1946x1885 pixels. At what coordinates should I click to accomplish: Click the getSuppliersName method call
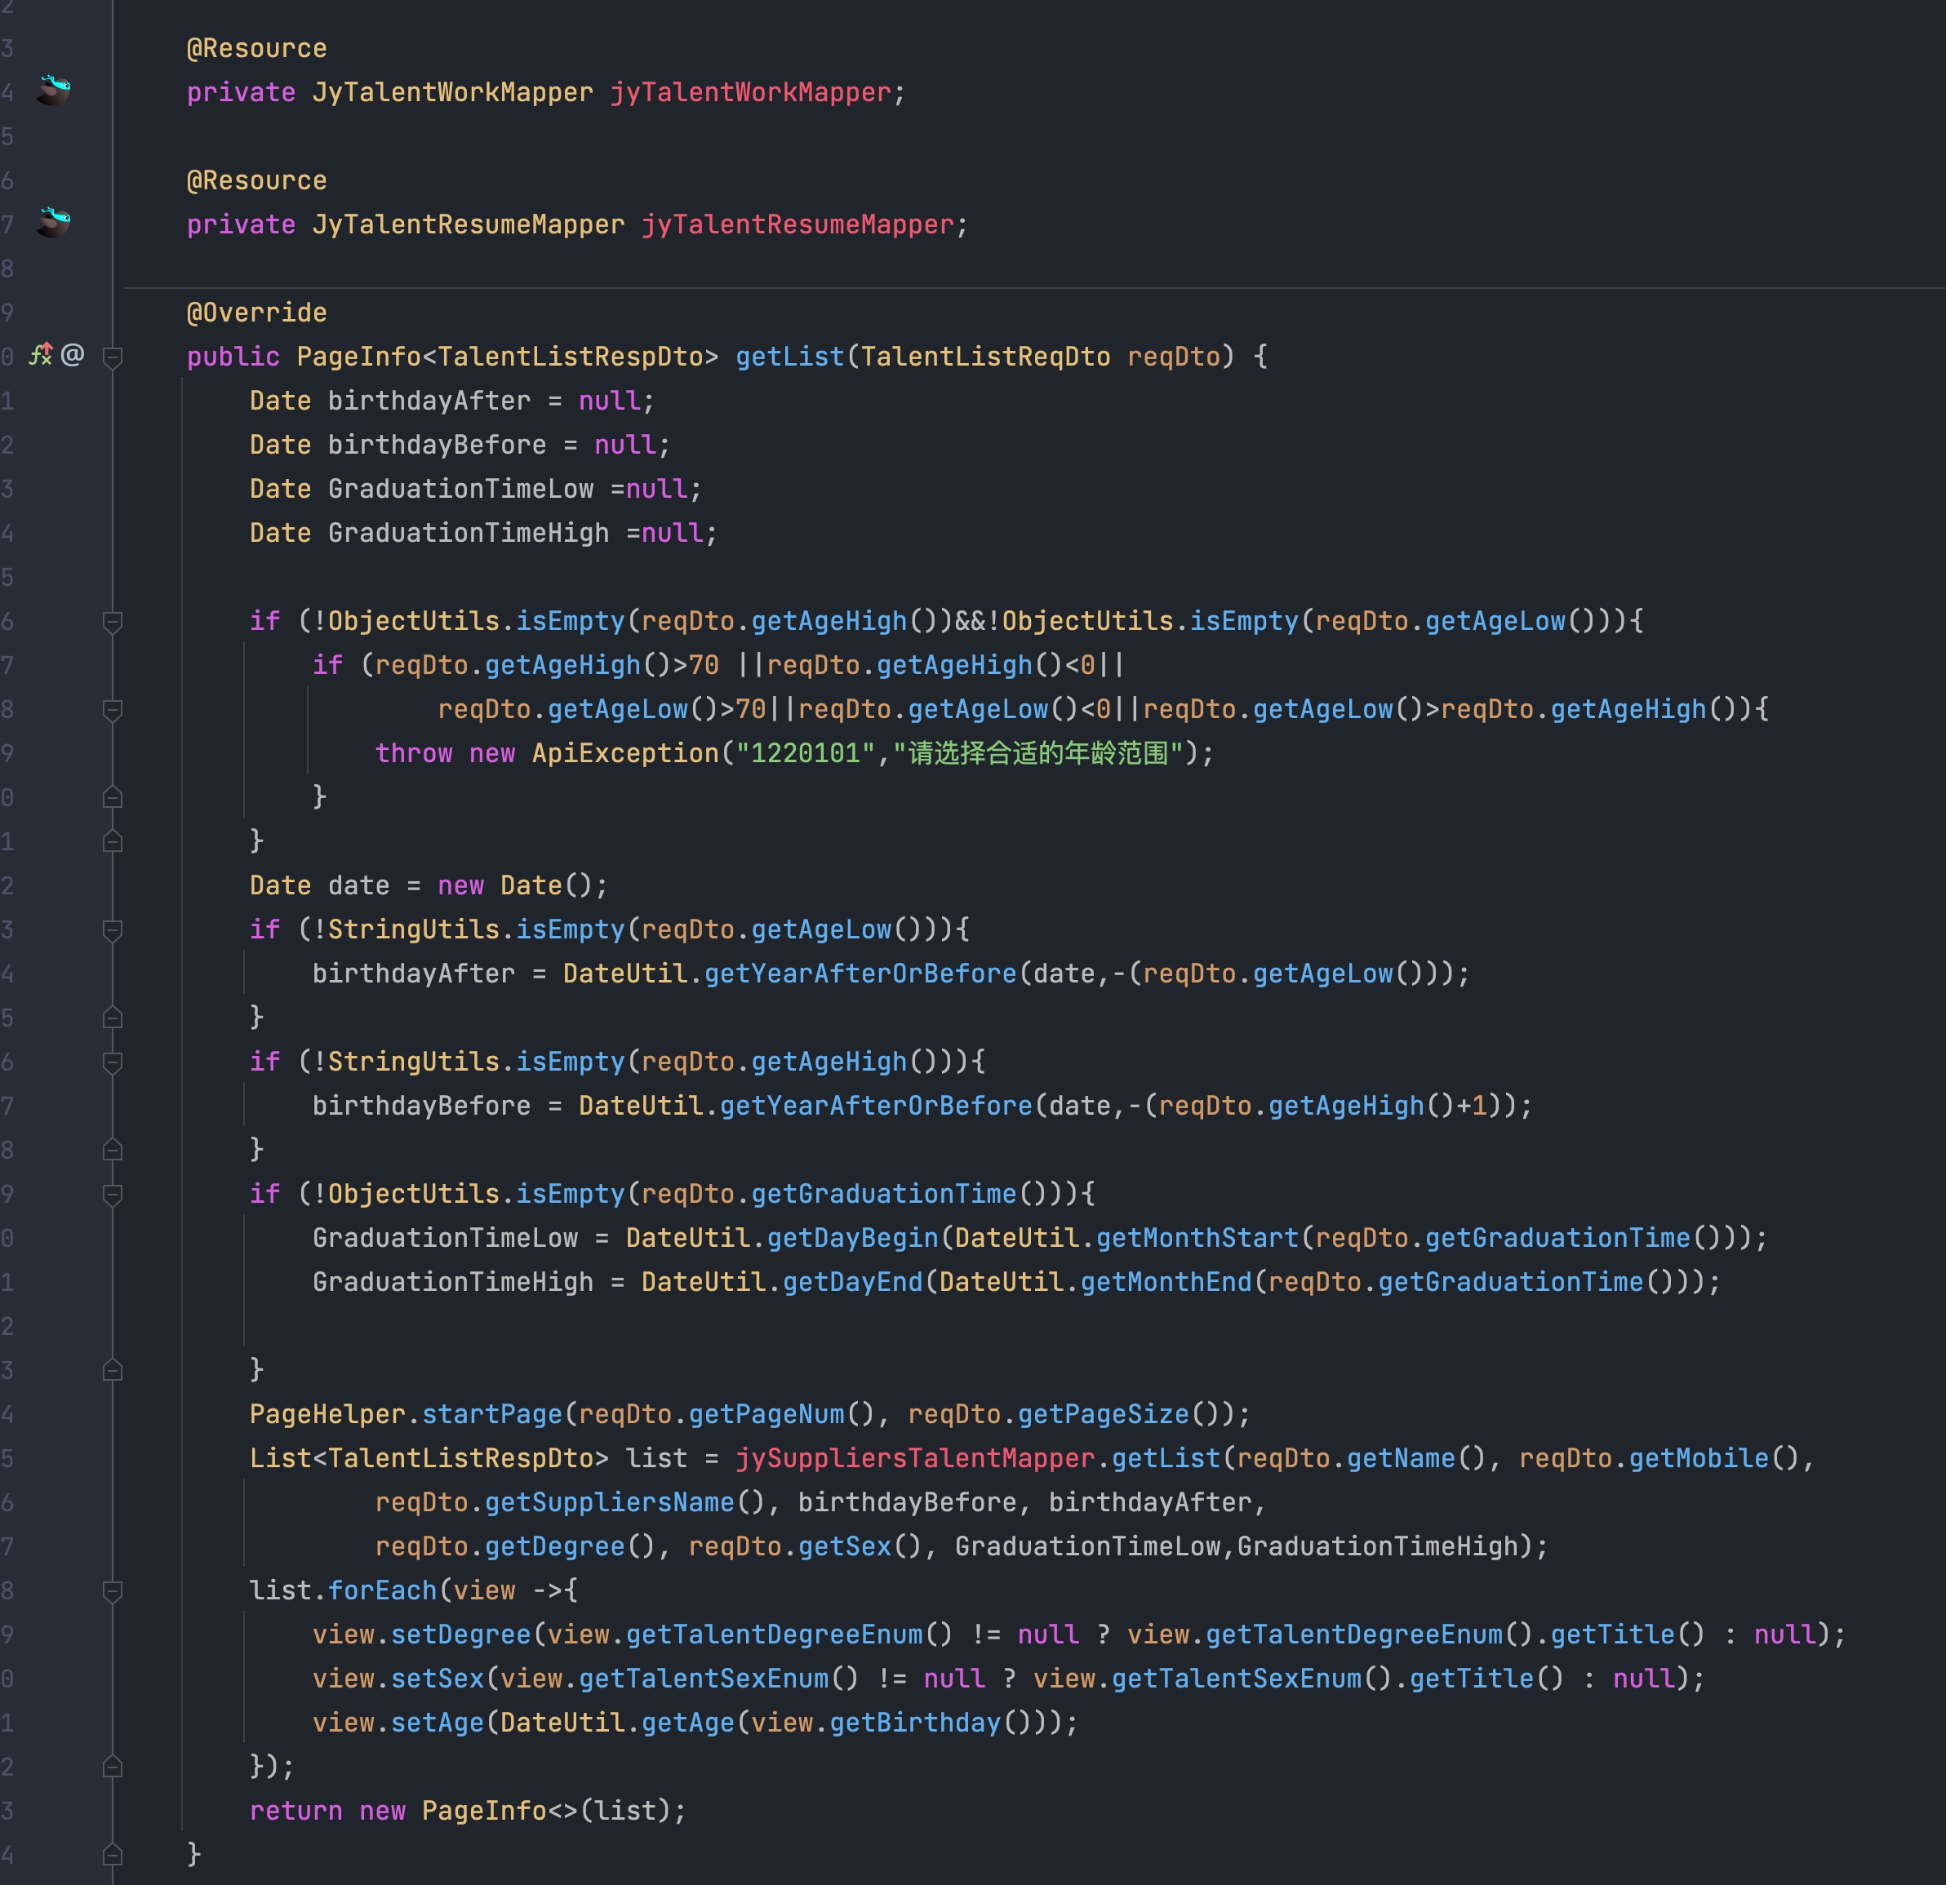click(x=610, y=1501)
